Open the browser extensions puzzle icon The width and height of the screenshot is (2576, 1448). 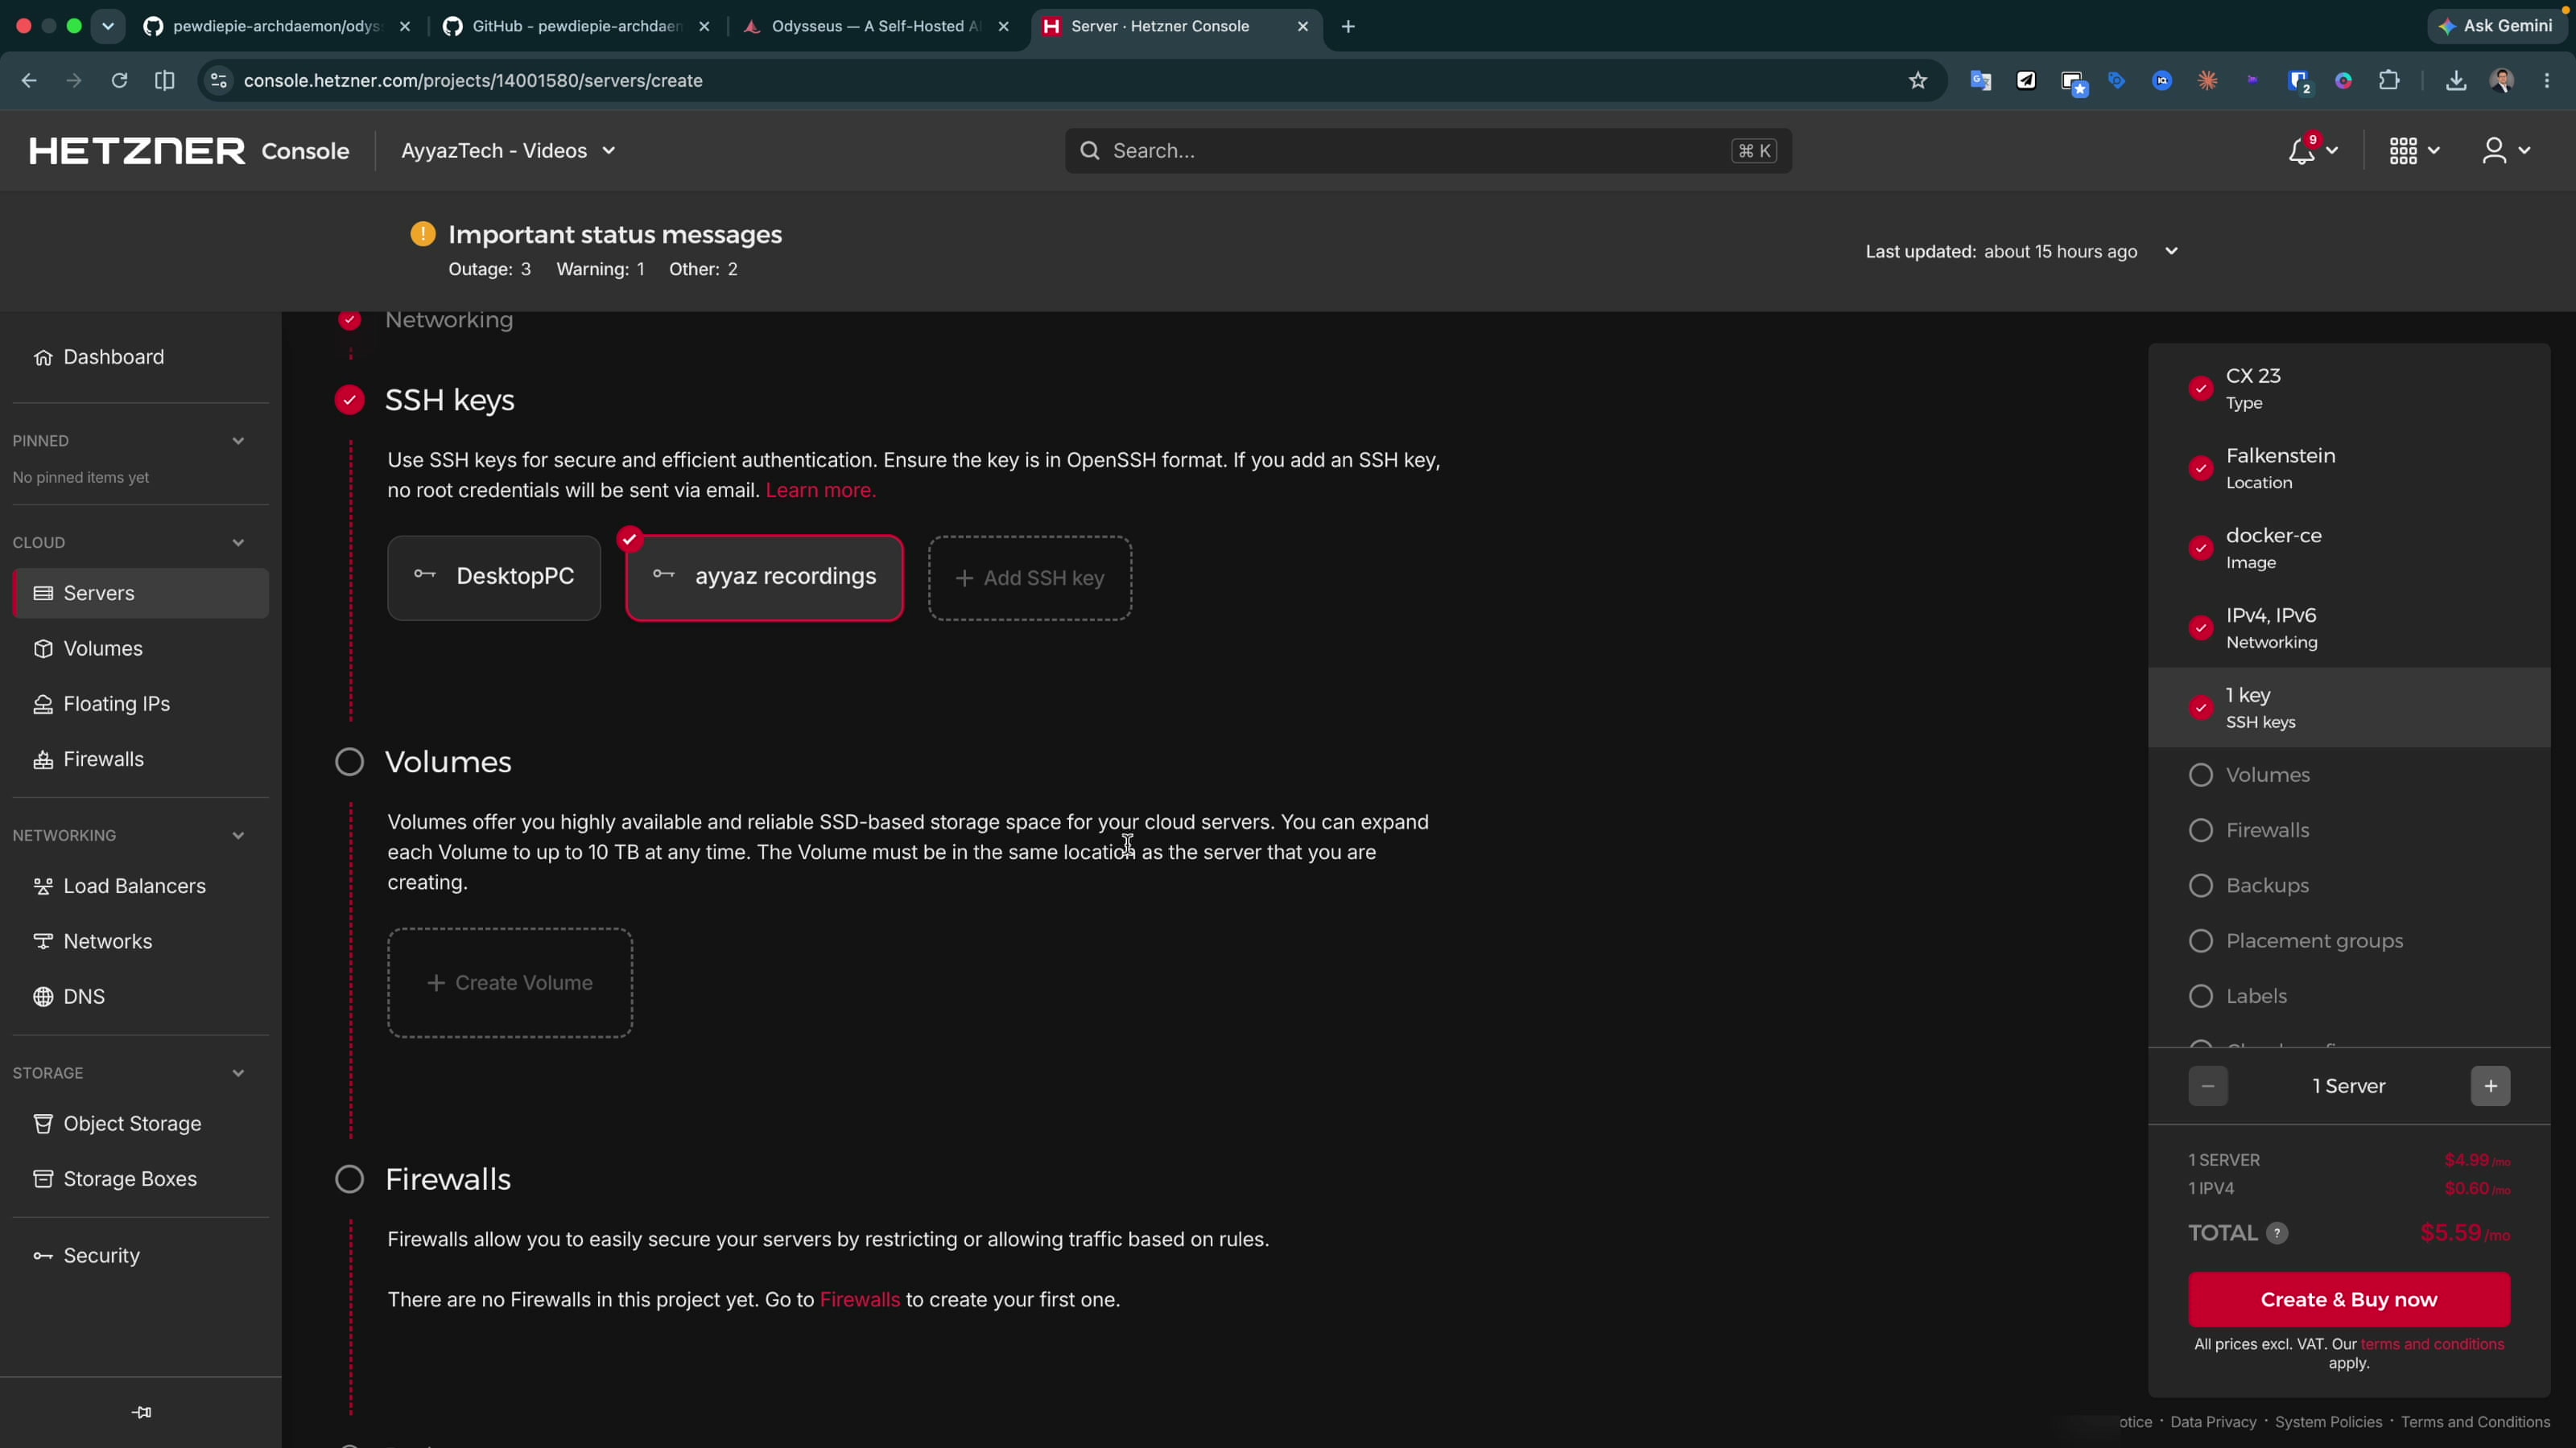tap(2389, 81)
